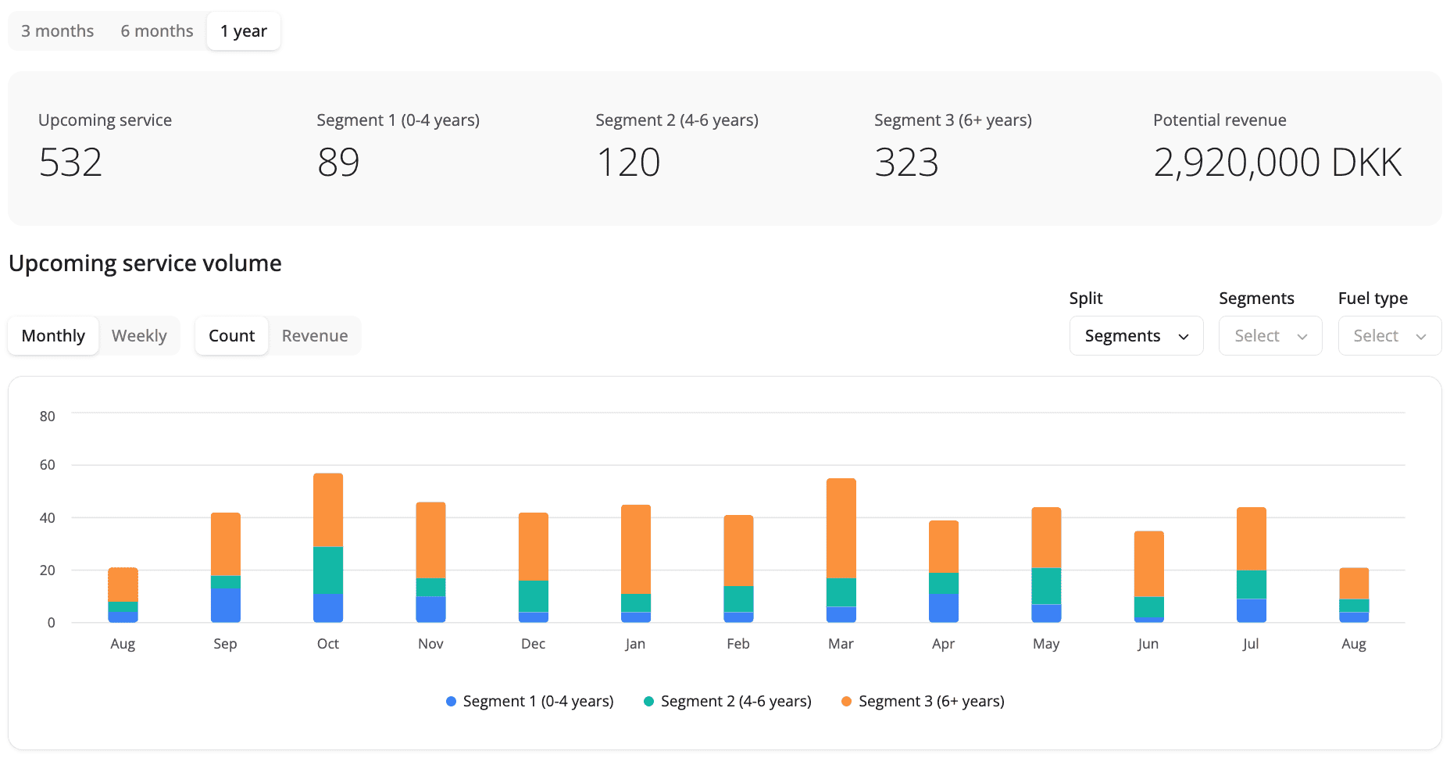The height and width of the screenshot is (758, 1450).
Task: Click the Fuel type chevron icon
Action: 1421,337
